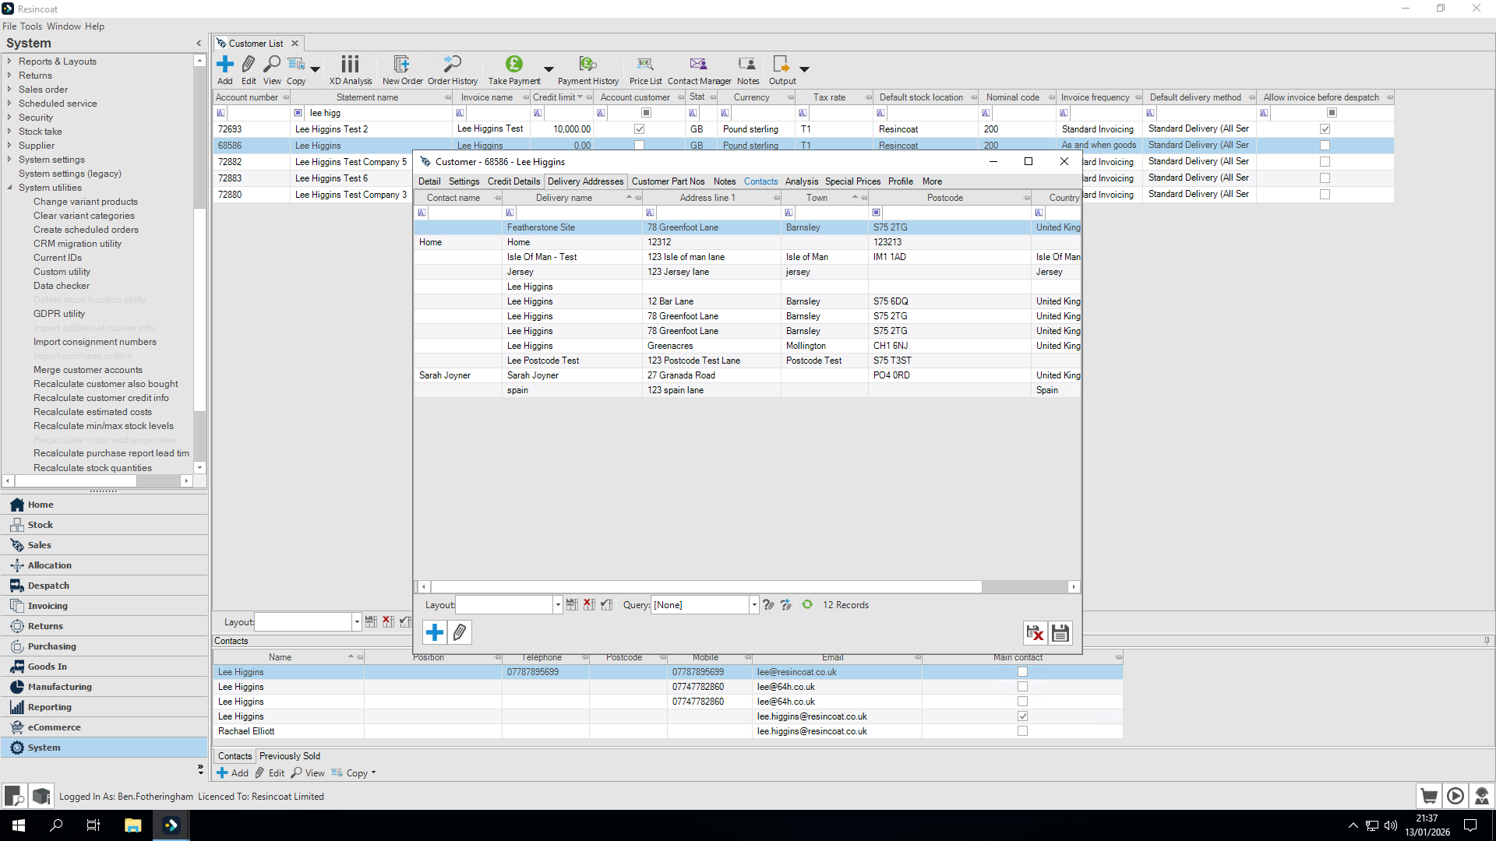The width and height of the screenshot is (1496, 841).
Task: Click the Windows search icon on the taskbar
Action: tap(55, 825)
